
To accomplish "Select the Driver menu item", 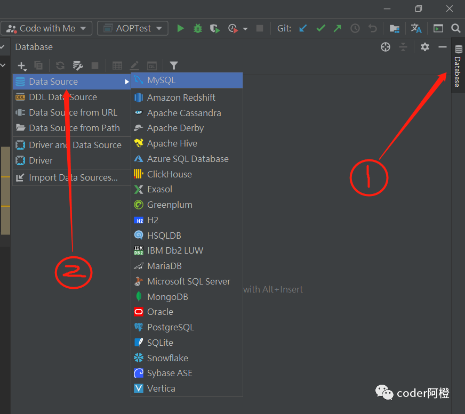I will point(72,160).
